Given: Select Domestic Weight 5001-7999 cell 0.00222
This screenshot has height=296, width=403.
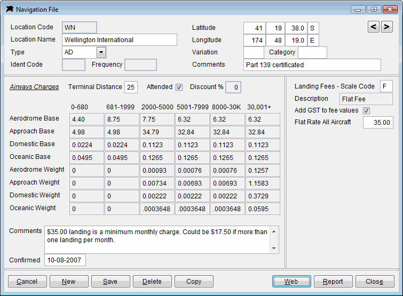Looking at the screenshot, I should tap(192, 196).
